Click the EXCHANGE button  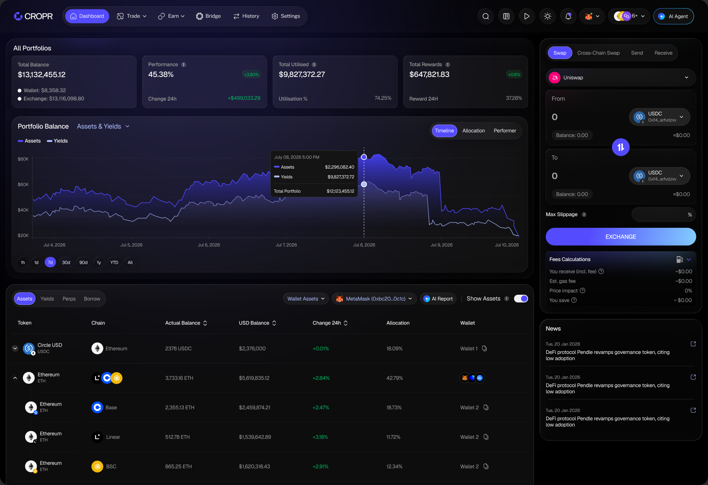click(621, 237)
